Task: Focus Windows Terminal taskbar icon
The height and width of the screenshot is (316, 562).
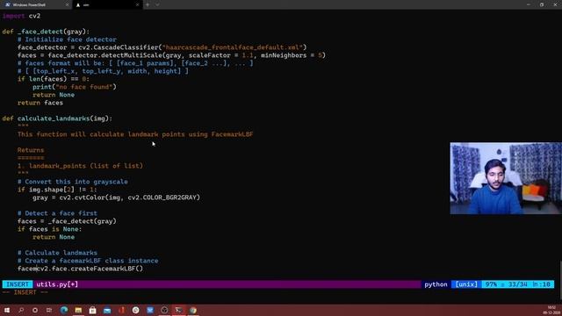Action: 178,310
